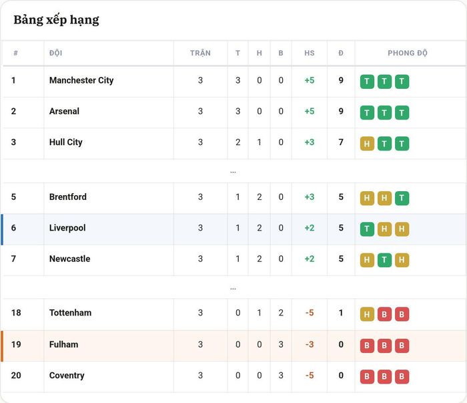This screenshot has height=403, width=467.
Task: Click the ĐỘI column header
Action: 55,53
